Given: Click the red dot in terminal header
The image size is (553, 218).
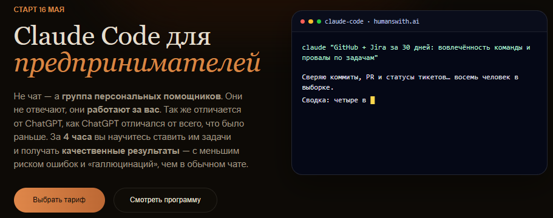Looking at the screenshot, I should (302, 21).
